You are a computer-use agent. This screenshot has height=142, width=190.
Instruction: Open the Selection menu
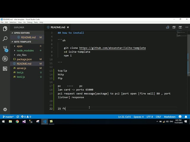click(x=13, y=22)
